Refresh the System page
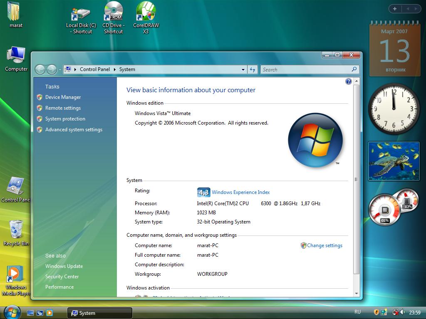 (253, 70)
